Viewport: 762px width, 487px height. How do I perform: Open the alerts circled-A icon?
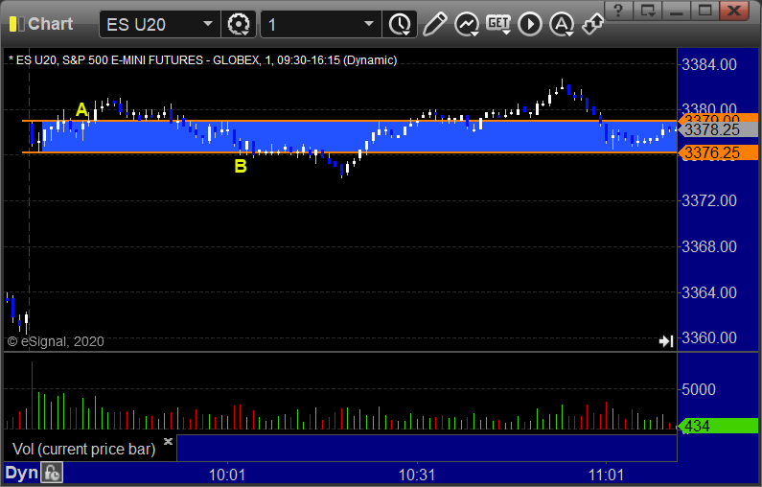tap(562, 24)
